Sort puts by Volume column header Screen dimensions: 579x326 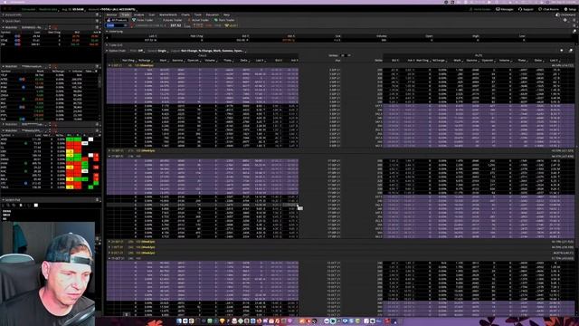point(505,61)
